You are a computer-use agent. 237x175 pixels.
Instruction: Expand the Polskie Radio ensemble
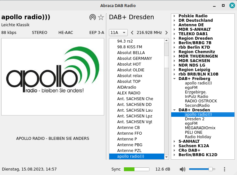coord(174,16)
